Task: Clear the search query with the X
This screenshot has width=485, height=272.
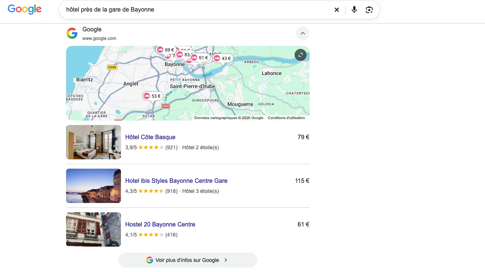Action: [x=336, y=10]
